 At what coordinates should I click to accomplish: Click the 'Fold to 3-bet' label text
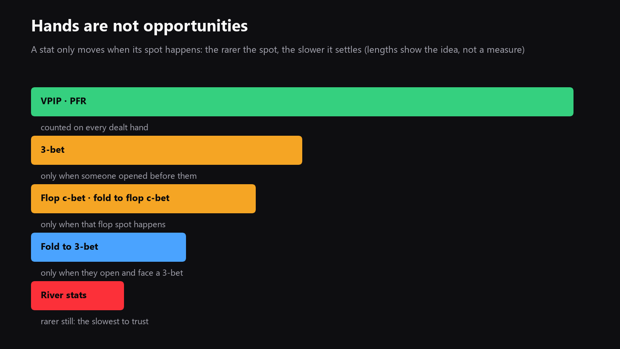pos(69,247)
